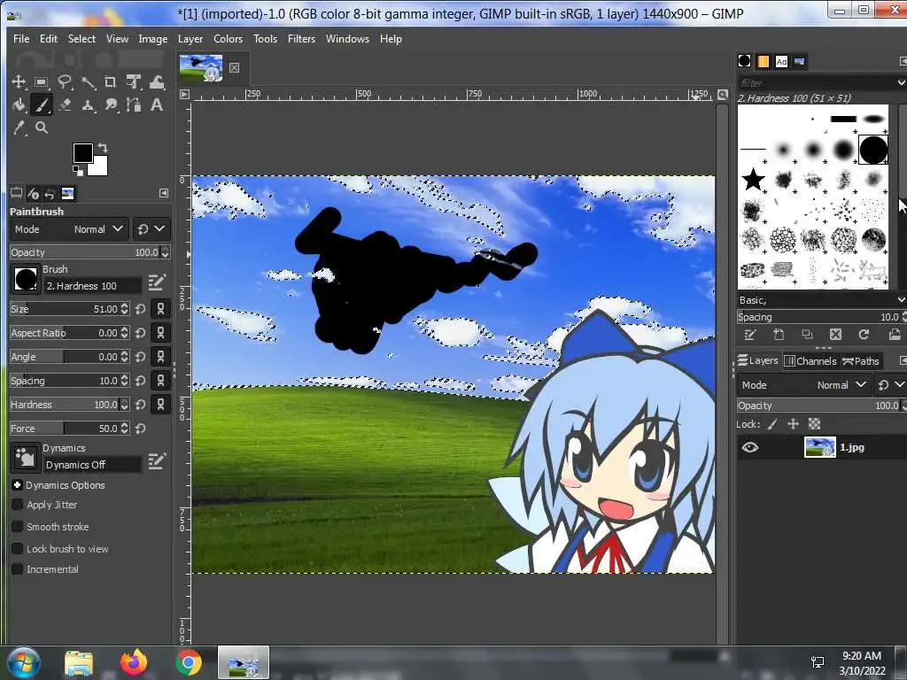Open dynamics editor next to Dynamics Off
The width and height of the screenshot is (907, 680).
[x=156, y=461]
